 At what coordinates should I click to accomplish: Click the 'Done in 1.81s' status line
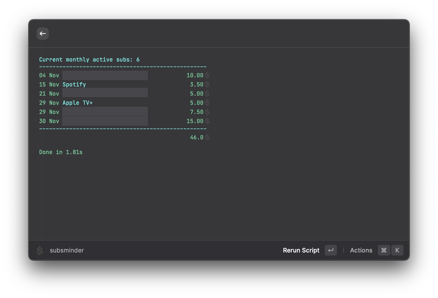pyautogui.click(x=61, y=152)
